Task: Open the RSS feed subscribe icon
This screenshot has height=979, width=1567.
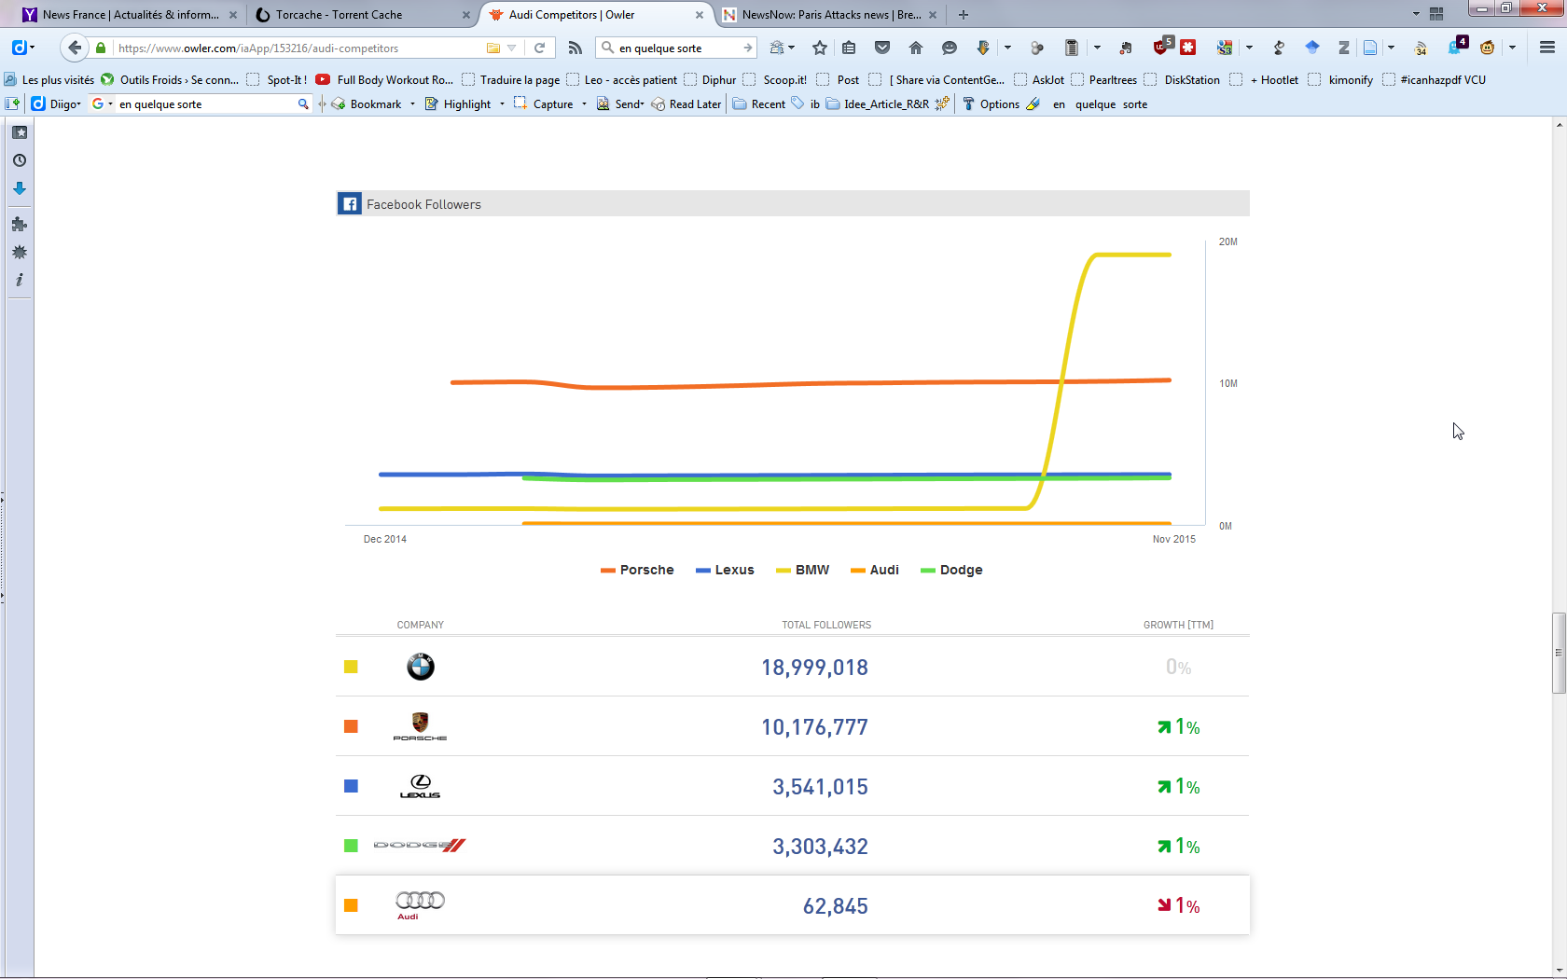Action: (x=575, y=48)
